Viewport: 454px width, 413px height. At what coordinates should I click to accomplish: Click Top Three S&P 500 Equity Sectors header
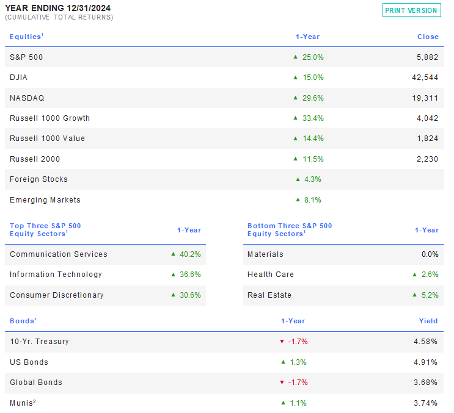(45, 230)
